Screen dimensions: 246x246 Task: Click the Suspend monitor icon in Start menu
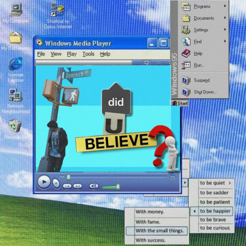click(x=186, y=80)
